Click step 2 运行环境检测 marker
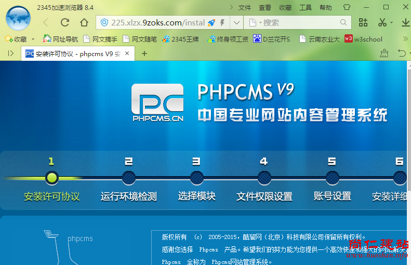 (128, 178)
